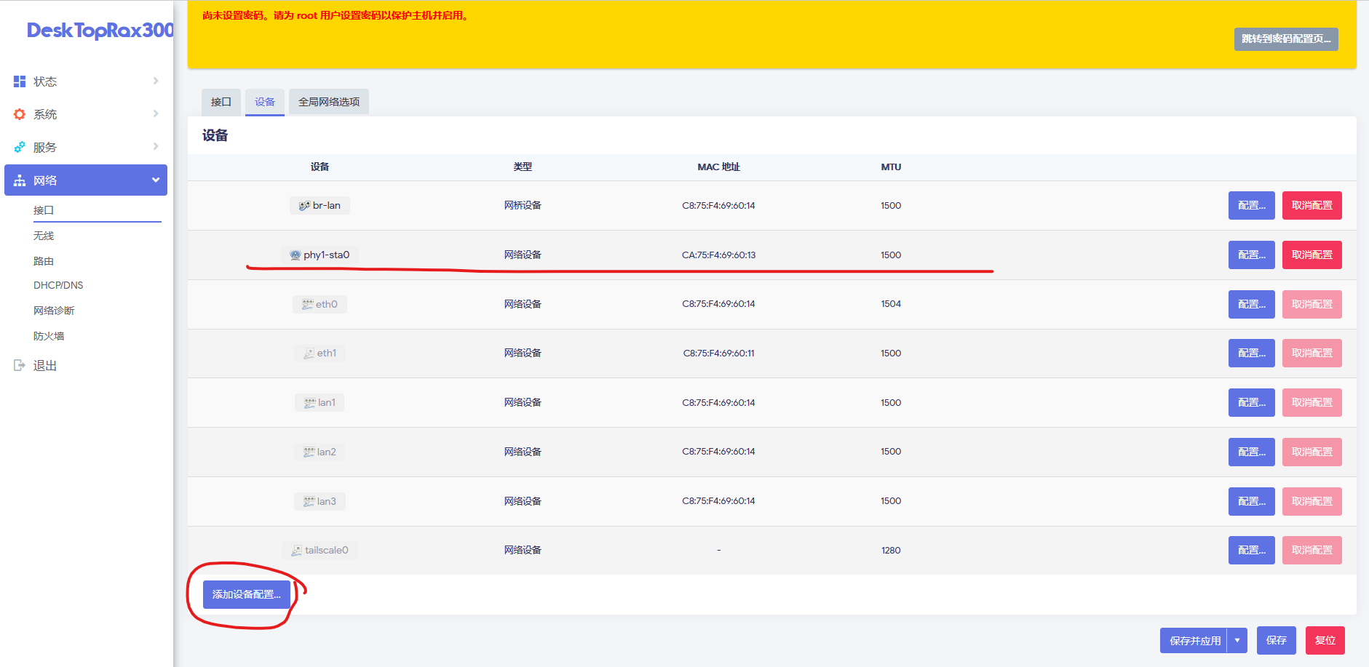Click the 添加设备配置 button
The width and height of the screenshot is (1369, 667).
coord(246,594)
